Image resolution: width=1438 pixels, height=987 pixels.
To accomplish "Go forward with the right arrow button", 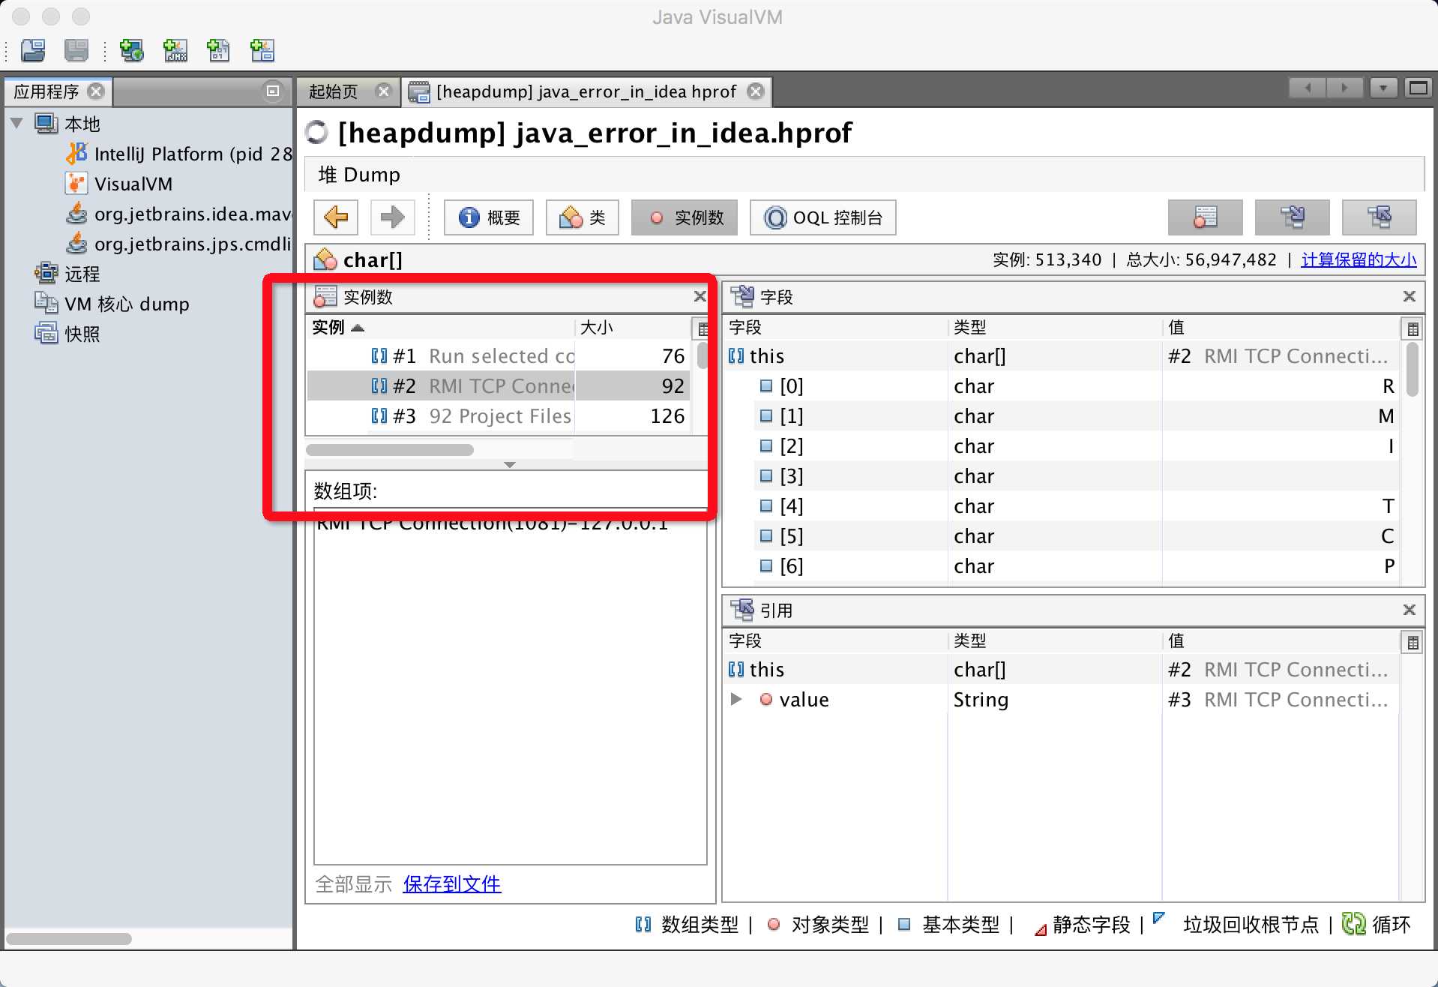I will (392, 217).
